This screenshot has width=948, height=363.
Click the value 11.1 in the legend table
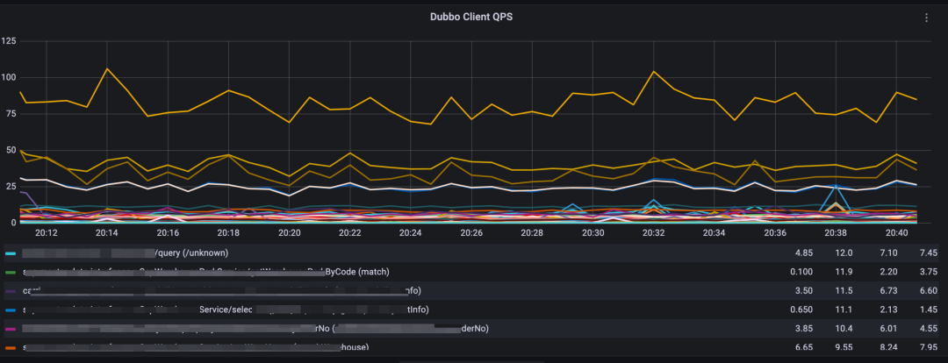(x=844, y=310)
